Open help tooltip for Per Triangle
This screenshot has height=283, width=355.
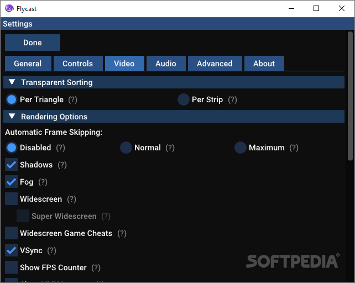pyautogui.click(x=72, y=99)
